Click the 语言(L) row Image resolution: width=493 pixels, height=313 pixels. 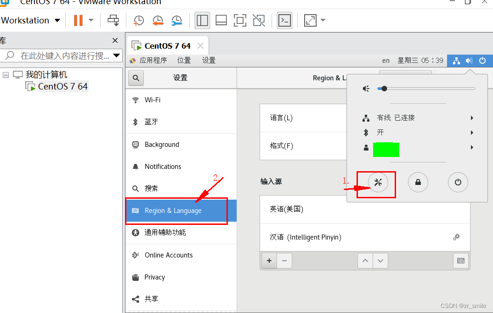coord(303,118)
